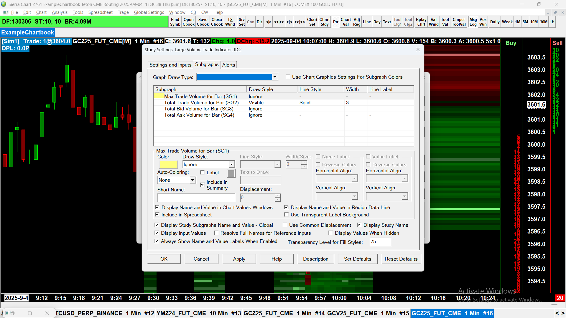Select the Ptr pointer tool

[x=336, y=22]
